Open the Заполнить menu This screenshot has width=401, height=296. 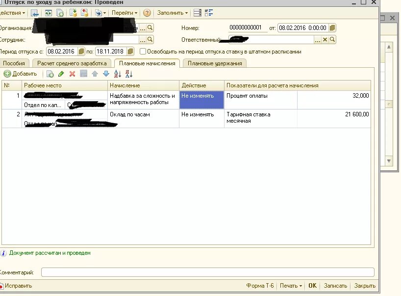(x=173, y=13)
